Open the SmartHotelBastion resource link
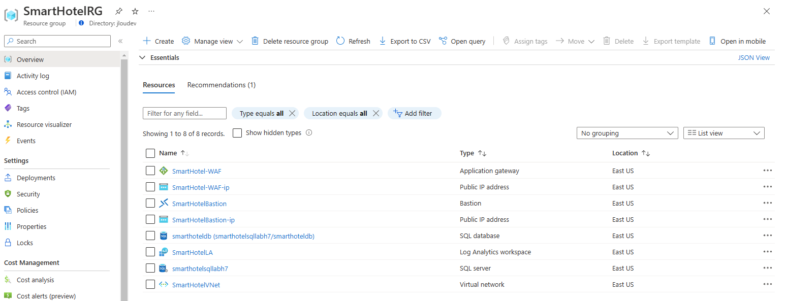 pos(199,204)
